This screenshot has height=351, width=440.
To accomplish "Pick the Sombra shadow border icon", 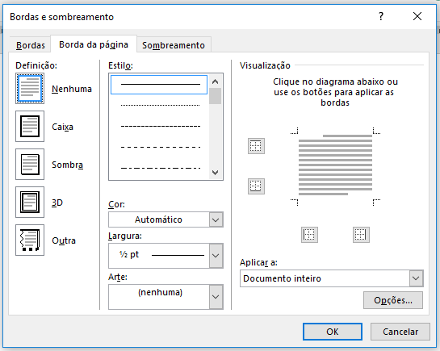I will click(30, 165).
